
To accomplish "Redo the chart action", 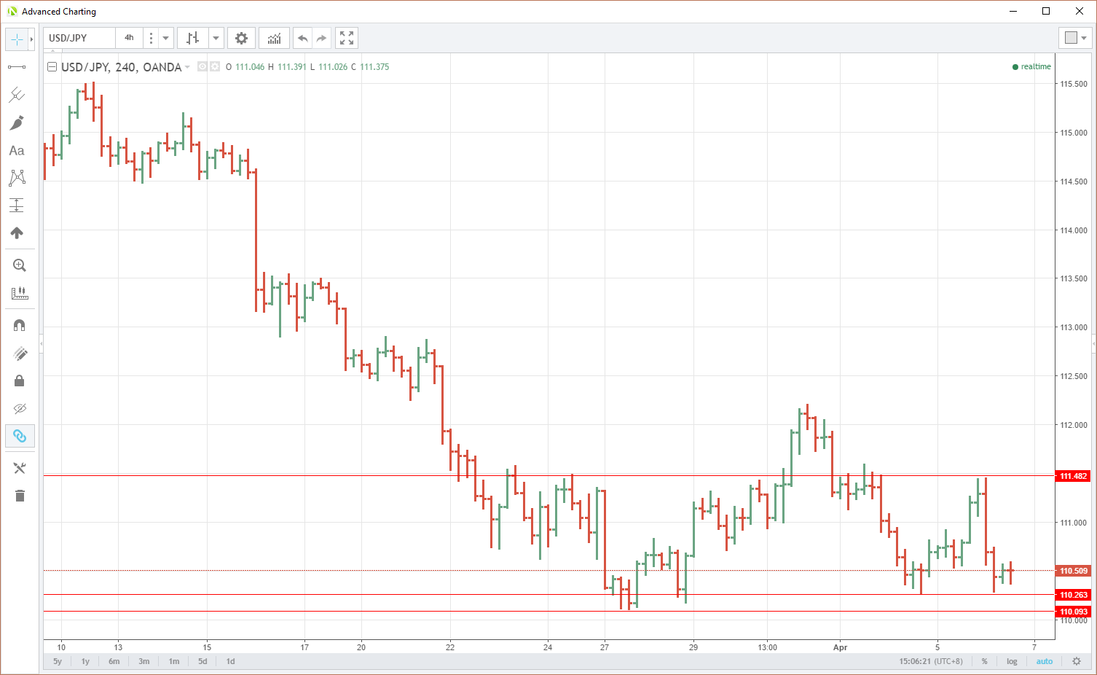I will pyautogui.click(x=322, y=38).
